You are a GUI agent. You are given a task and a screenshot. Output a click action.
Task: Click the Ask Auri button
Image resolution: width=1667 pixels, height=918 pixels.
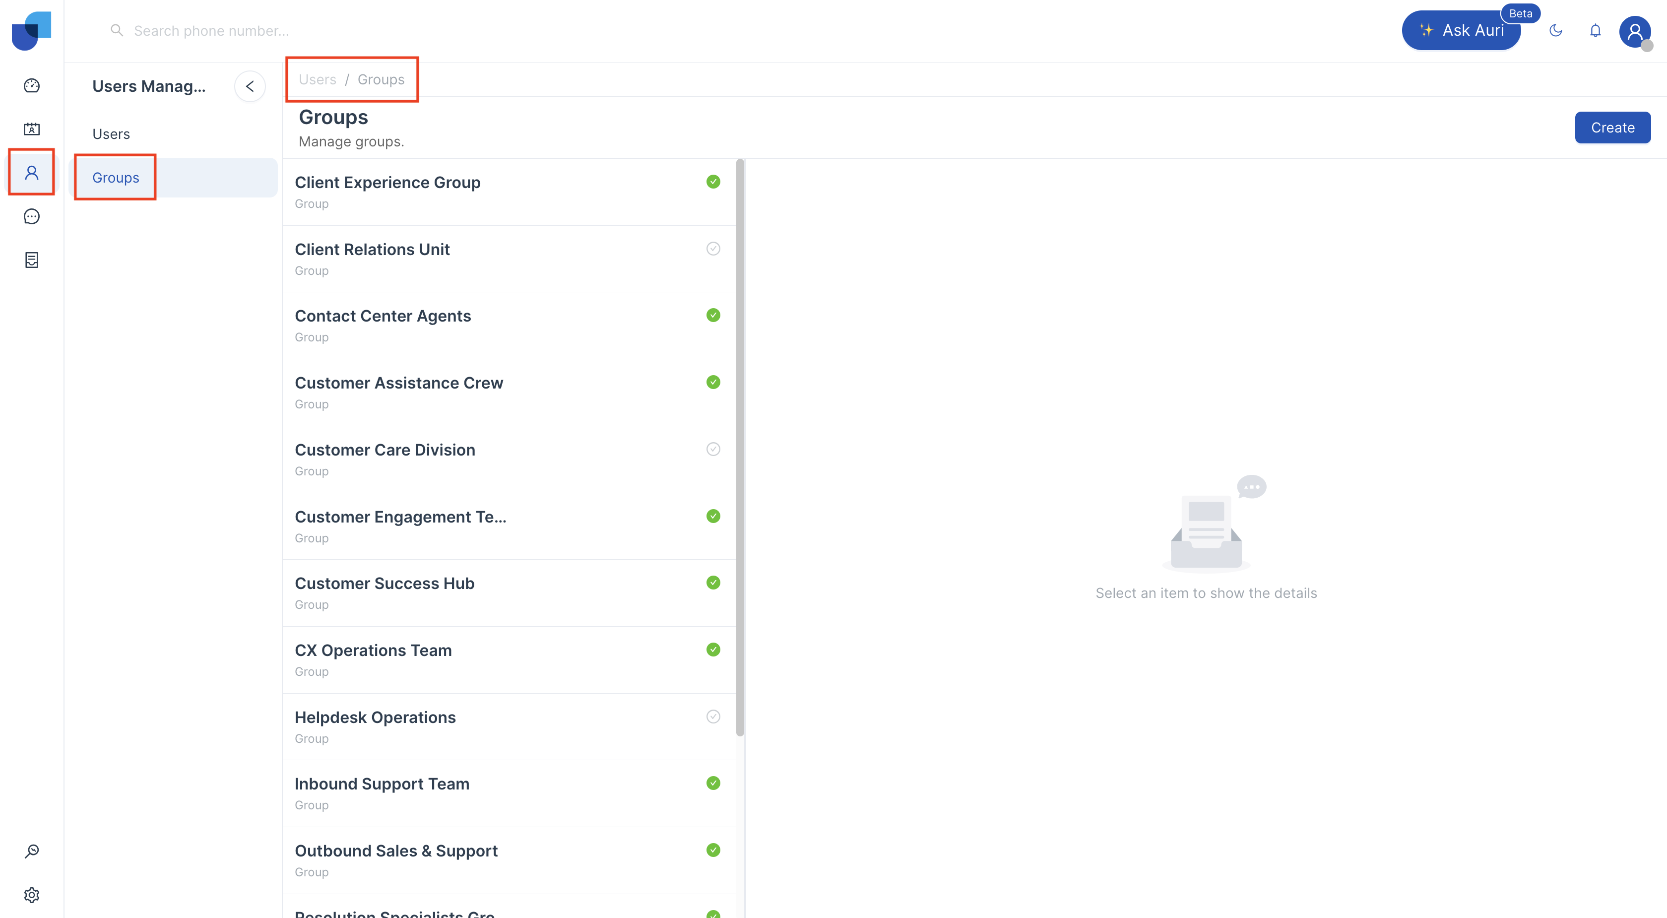pyautogui.click(x=1461, y=30)
